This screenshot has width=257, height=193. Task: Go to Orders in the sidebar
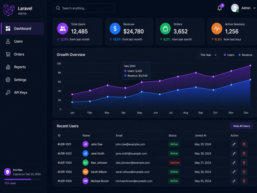[23, 54]
